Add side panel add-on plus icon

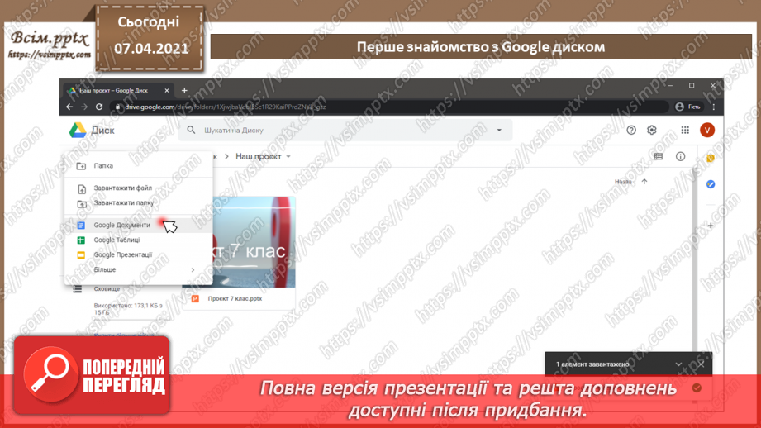[711, 226]
